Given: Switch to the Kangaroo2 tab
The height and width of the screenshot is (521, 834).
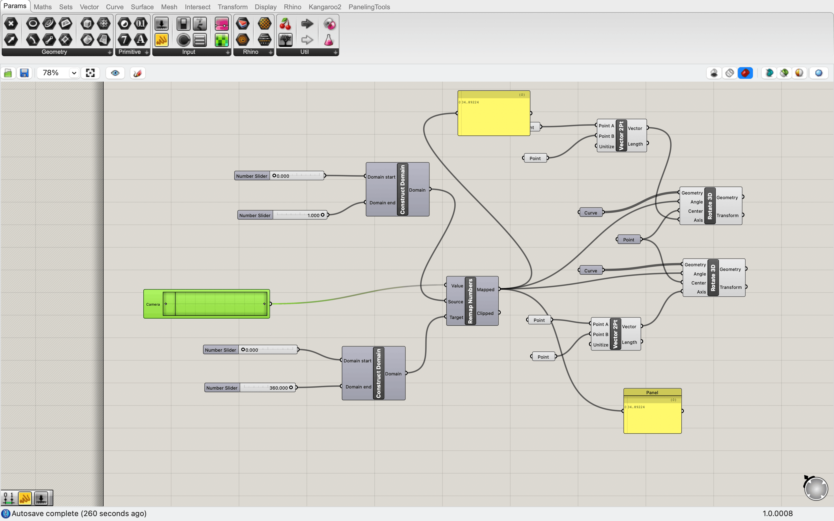Looking at the screenshot, I should click(325, 7).
